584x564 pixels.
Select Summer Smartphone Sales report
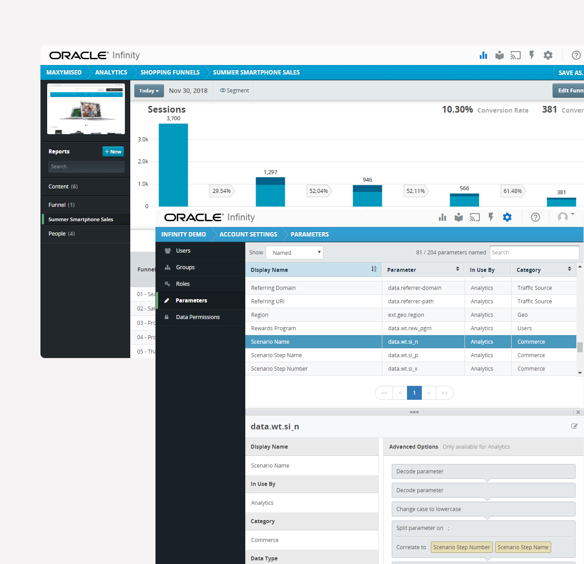coord(86,219)
